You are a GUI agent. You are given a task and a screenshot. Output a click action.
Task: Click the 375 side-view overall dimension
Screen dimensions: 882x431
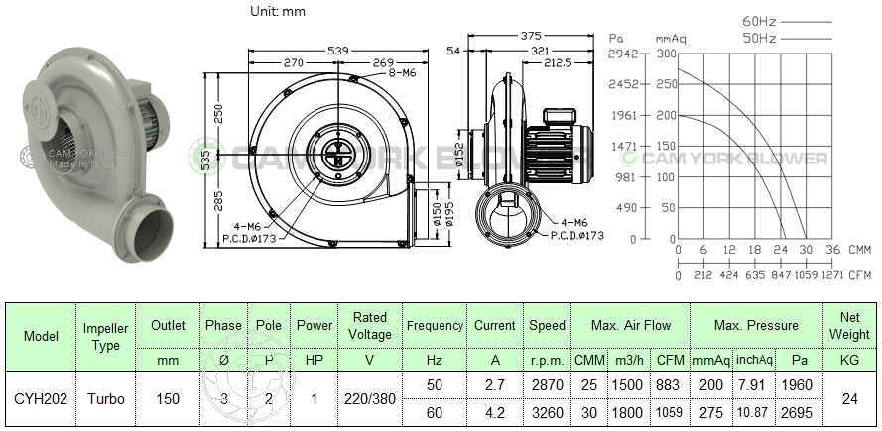pyautogui.click(x=531, y=36)
